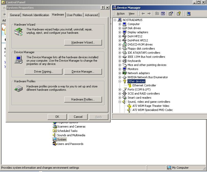Image resolution: width=207 pixels, height=172 pixels.
Task: Collapse the Other devices node
Action: click(x=120, y=81)
